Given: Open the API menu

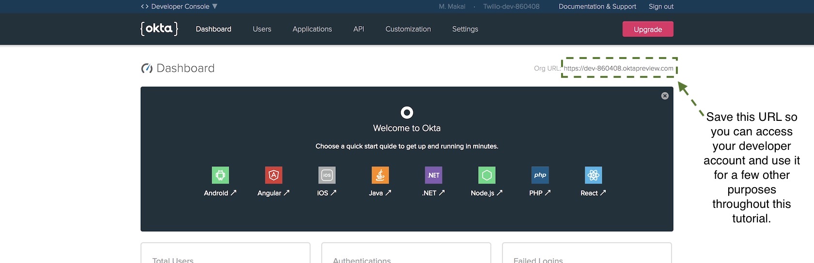Looking at the screenshot, I should (x=359, y=29).
